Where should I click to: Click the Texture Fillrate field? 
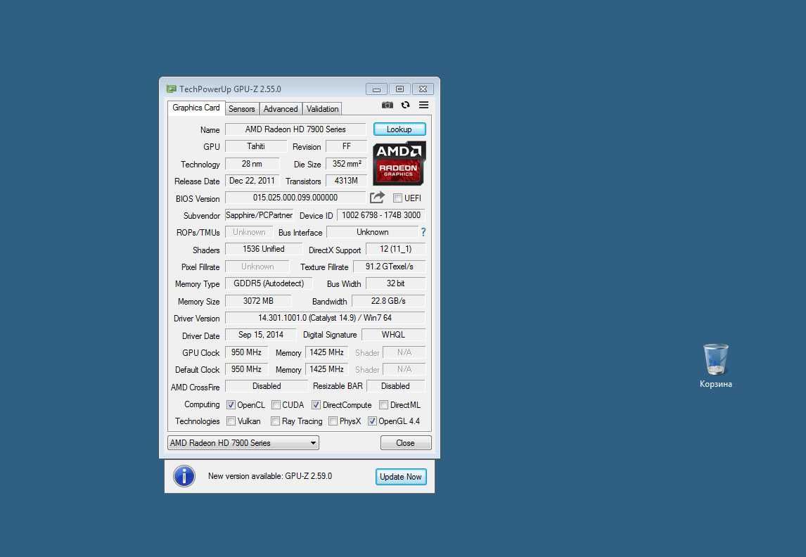pyautogui.click(x=389, y=267)
